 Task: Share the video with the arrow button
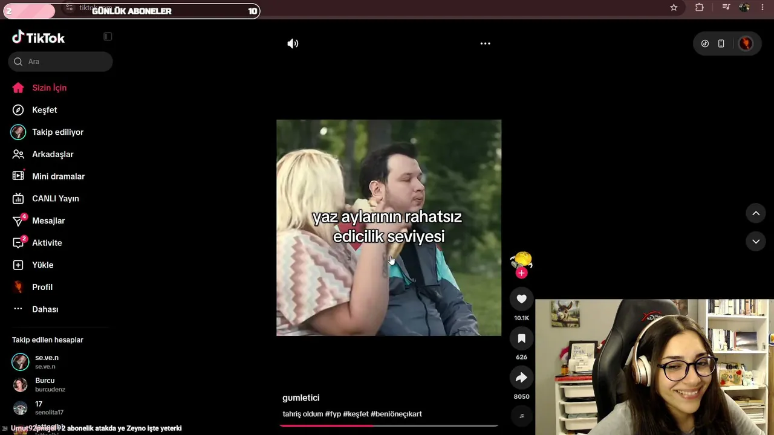coord(521,378)
